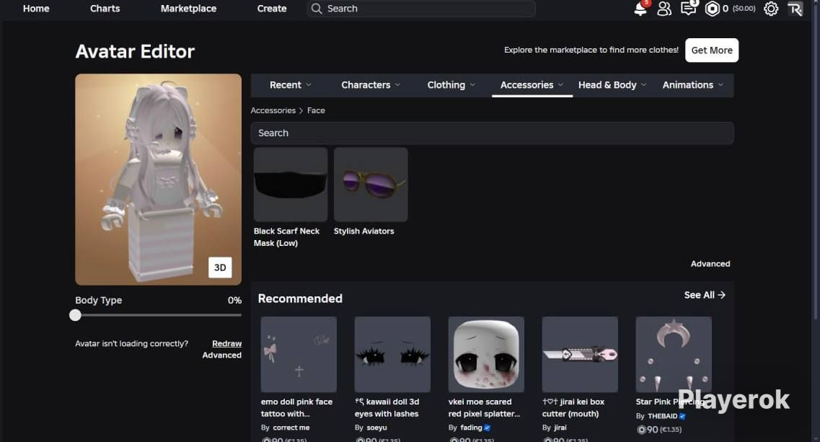Click 'vkei moe scared red pixel' title
The width and height of the screenshot is (820, 442).
pyautogui.click(x=484, y=407)
